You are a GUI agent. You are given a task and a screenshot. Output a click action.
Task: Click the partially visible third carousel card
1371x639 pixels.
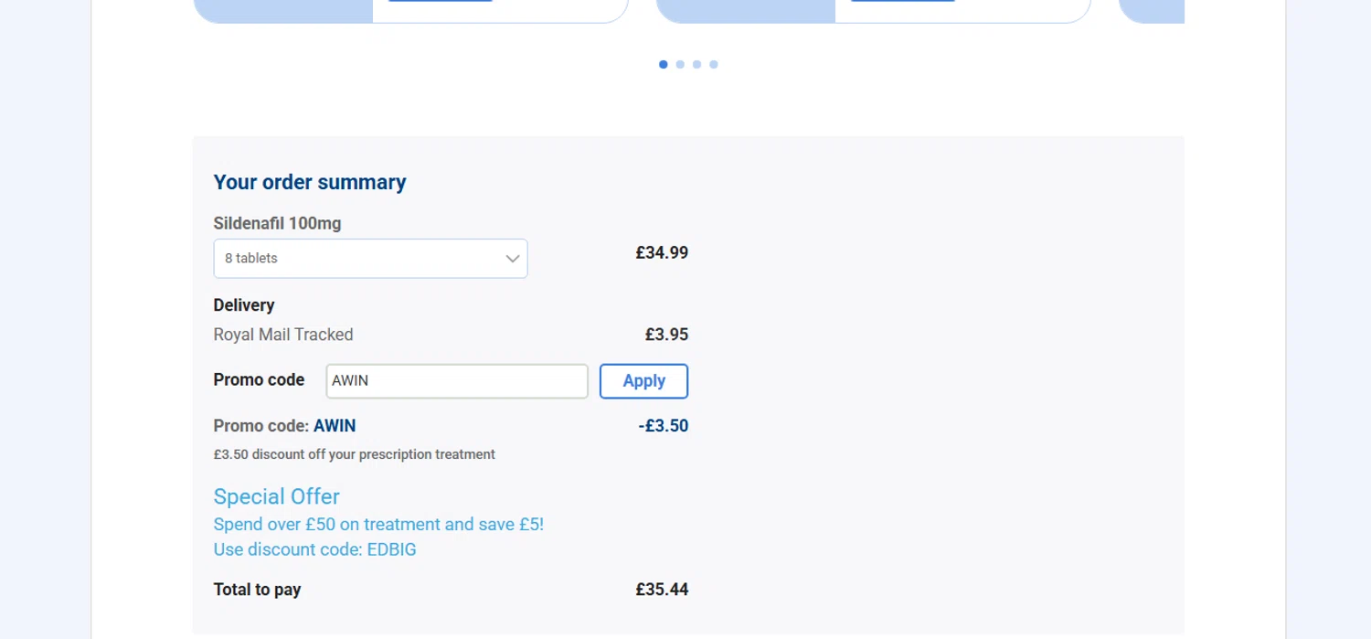1152,9
